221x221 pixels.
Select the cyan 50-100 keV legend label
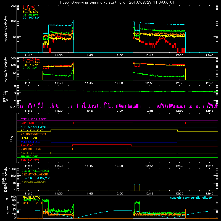pyautogui.click(x=31, y=18)
